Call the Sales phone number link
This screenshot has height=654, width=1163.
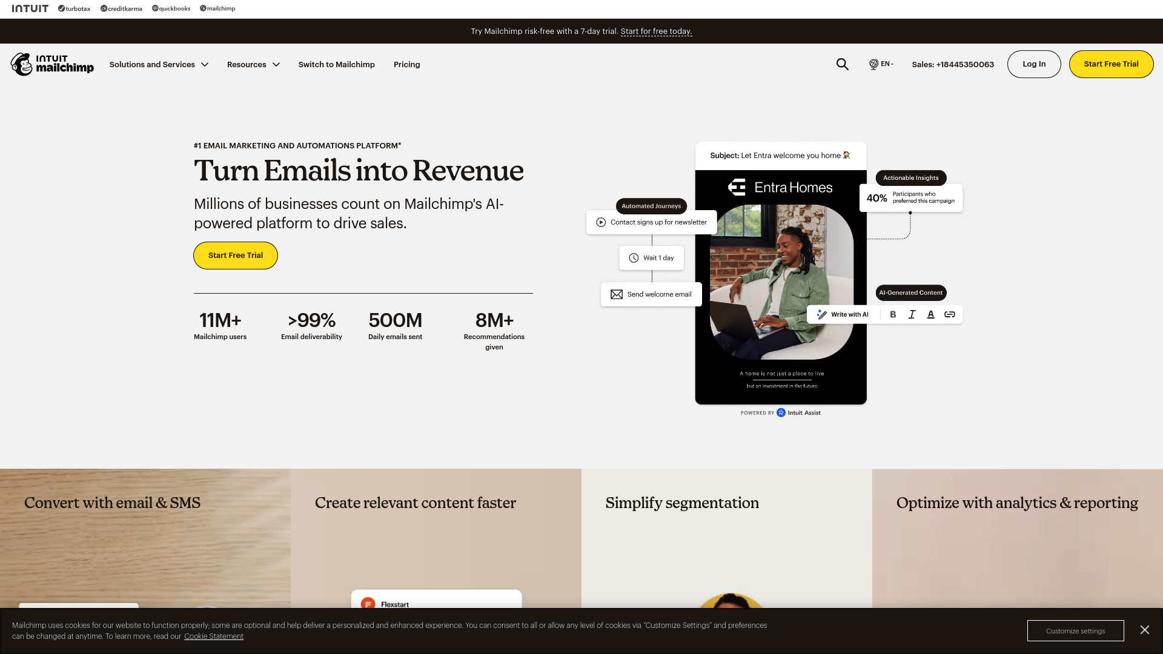(953, 64)
